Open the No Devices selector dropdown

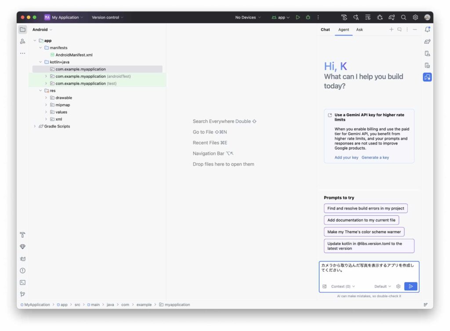pyautogui.click(x=248, y=18)
